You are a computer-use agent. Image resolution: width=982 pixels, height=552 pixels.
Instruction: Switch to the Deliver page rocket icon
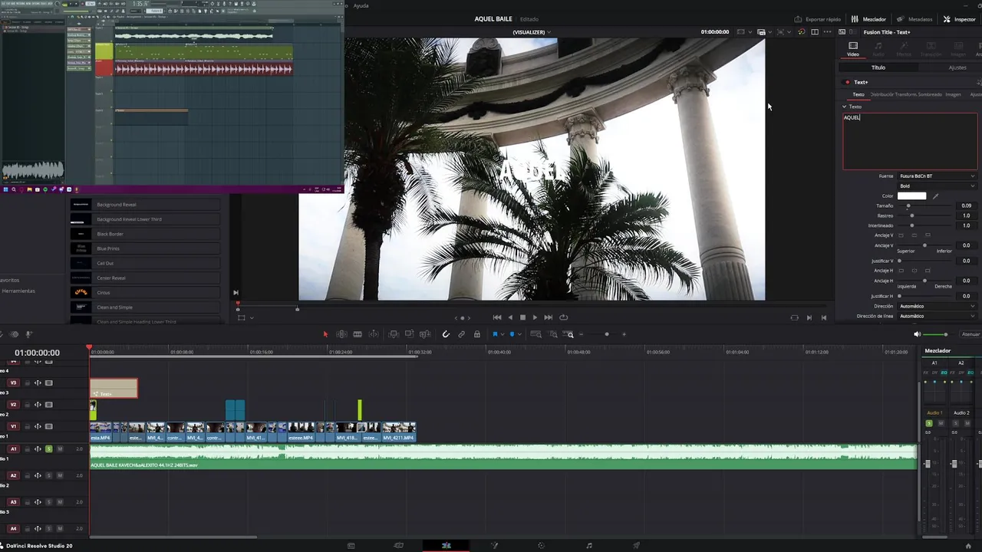click(x=636, y=546)
